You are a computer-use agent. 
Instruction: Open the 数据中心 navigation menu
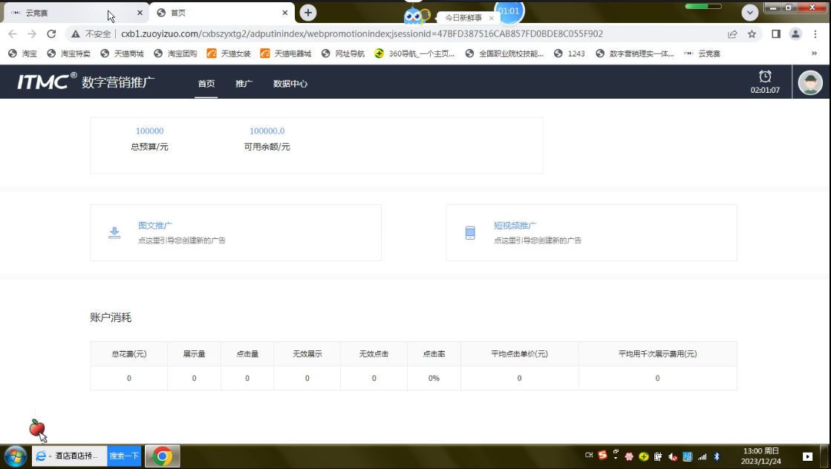(290, 84)
